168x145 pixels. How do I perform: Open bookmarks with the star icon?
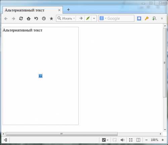click(x=51, y=18)
